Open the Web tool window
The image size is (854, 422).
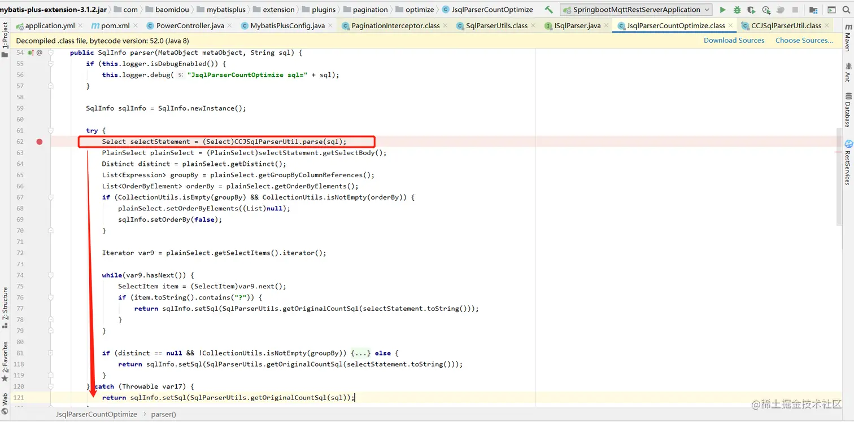tap(5, 403)
